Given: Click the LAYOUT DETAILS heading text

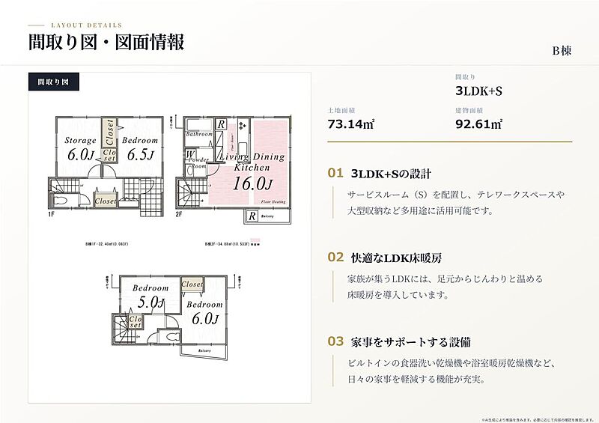Looking at the screenshot, I should pos(86,25).
